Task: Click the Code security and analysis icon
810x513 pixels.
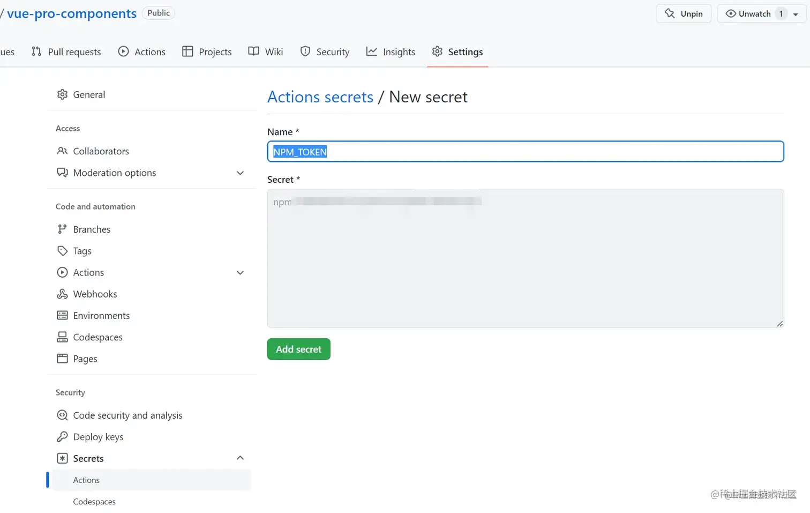Action: click(63, 415)
